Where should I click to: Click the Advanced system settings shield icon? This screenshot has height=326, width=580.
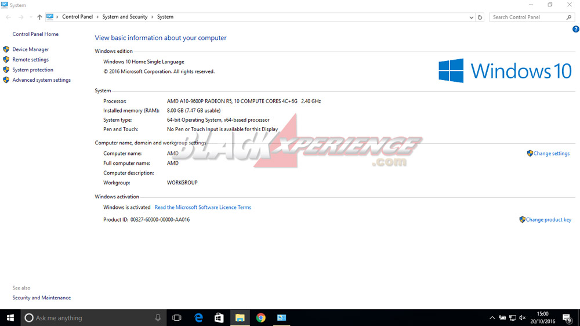pyautogui.click(x=6, y=80)
